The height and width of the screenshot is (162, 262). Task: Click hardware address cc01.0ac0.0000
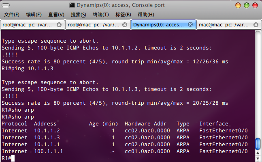147,151
